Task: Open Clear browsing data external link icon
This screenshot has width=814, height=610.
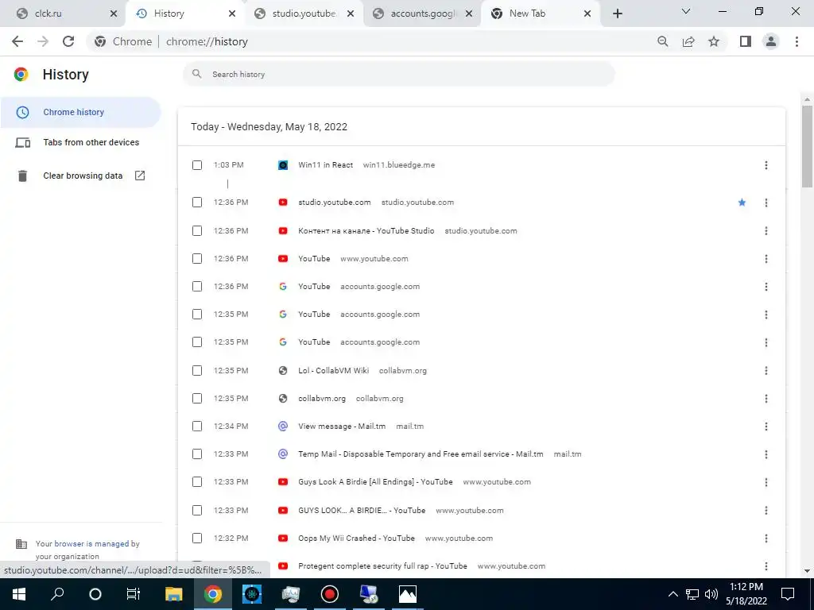Action: [x=140, y=176]
